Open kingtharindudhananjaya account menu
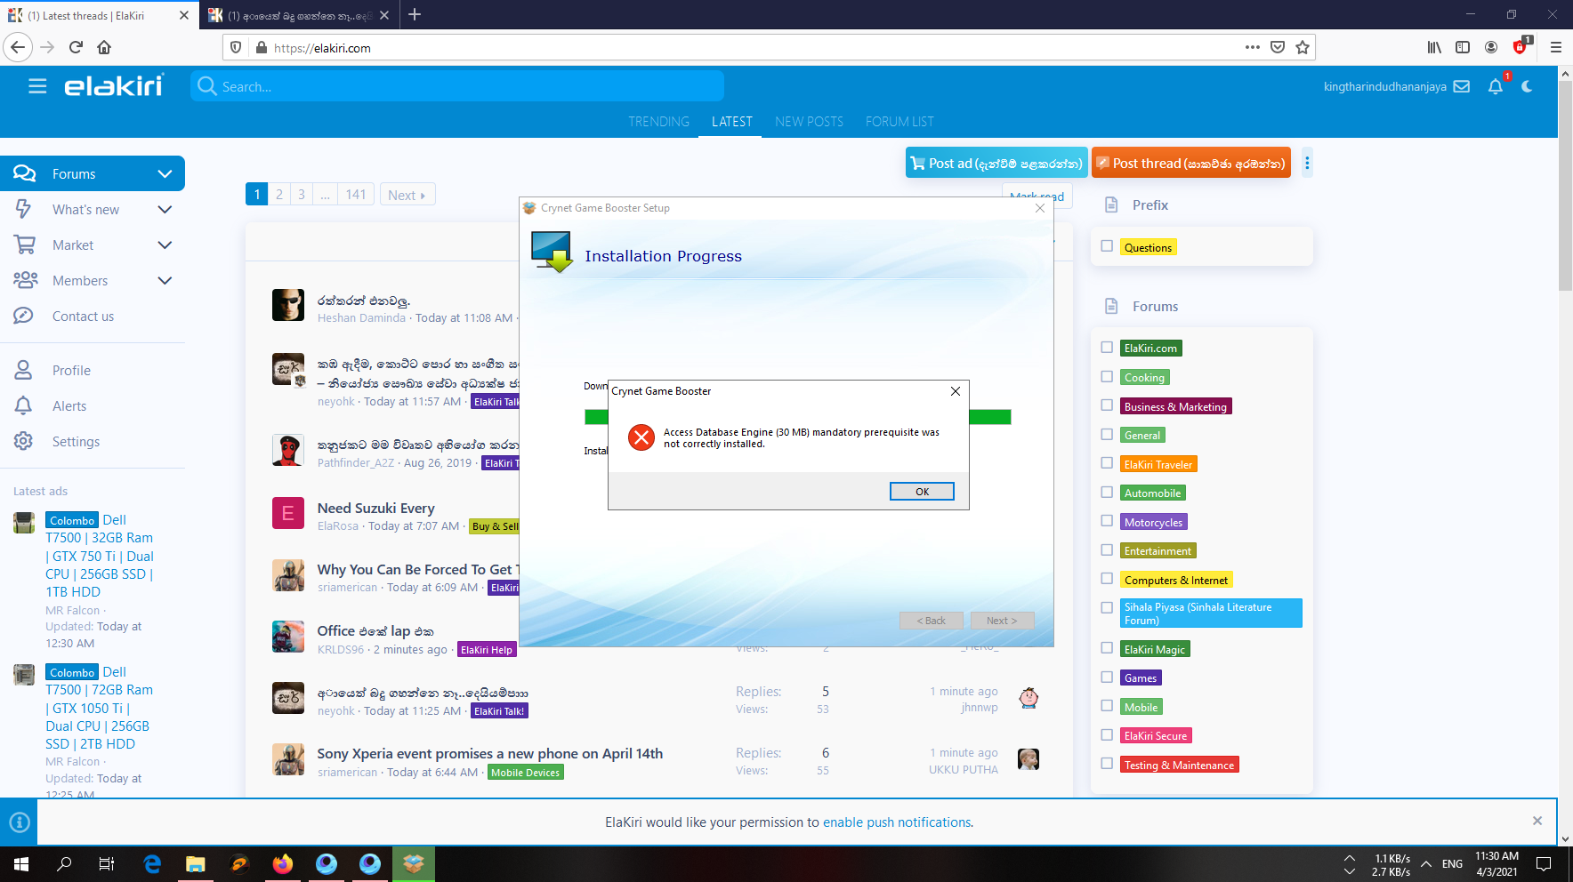The width and height of the screenshot is (1573, 882). (1384, 86)
